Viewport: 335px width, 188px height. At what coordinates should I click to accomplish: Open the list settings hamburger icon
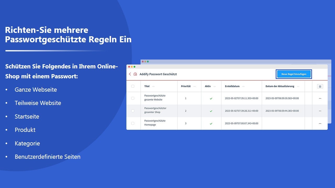[320, 86]
